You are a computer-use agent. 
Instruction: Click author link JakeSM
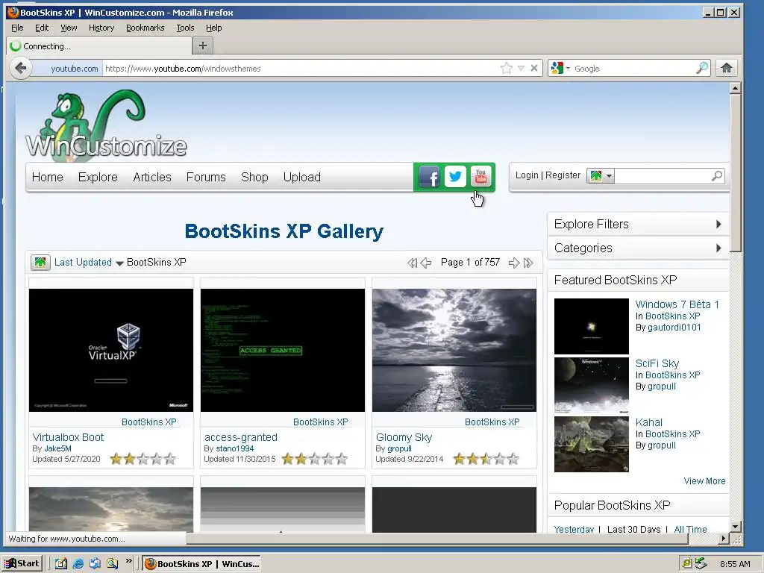(57, 448)
